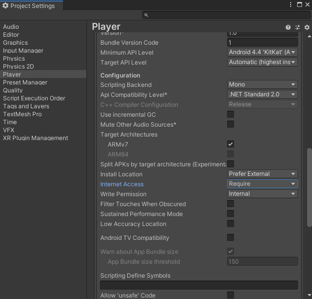
Task: Click the Configuration section heading
Action: point(120,75)
